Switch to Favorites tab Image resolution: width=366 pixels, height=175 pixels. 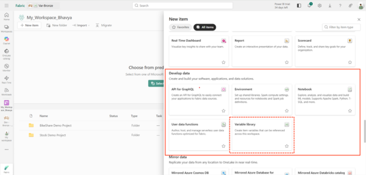click(x=181, y=27)
